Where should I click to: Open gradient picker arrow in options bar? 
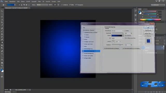click(15, 5)
